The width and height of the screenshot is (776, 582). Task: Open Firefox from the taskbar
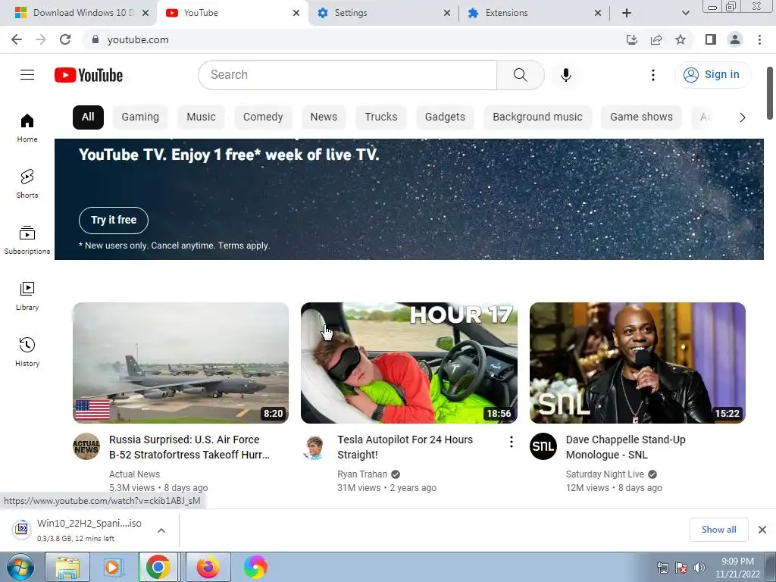click(x=208, y=567)
